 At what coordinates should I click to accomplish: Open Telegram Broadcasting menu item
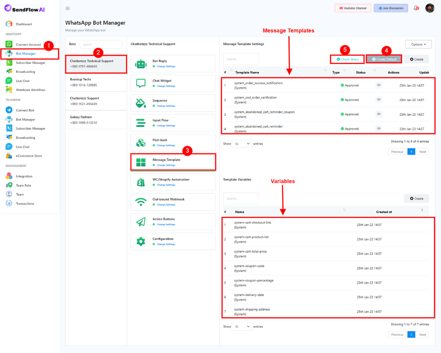tap(26, 138)
